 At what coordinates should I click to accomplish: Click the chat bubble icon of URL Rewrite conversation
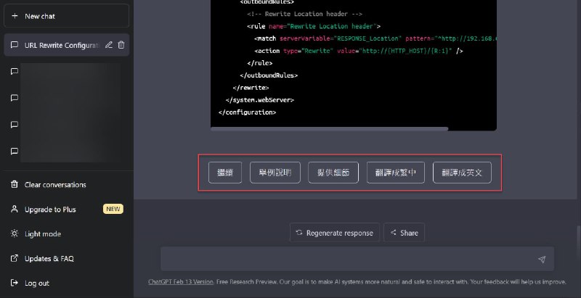click(15, 45)
